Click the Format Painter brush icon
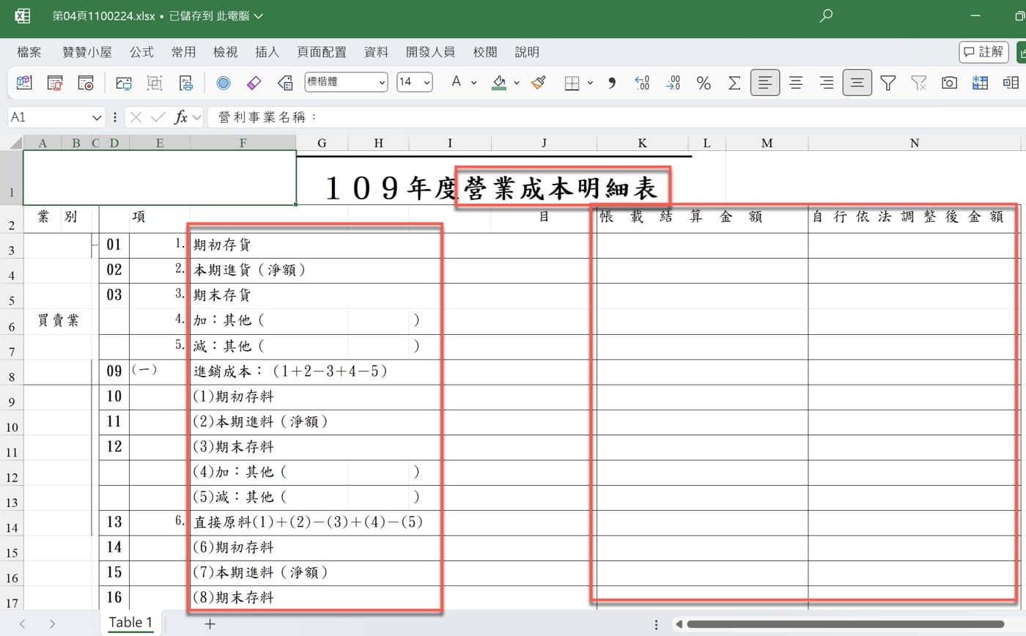Screen dimensions: 1026x636 (x=539, y=83)
